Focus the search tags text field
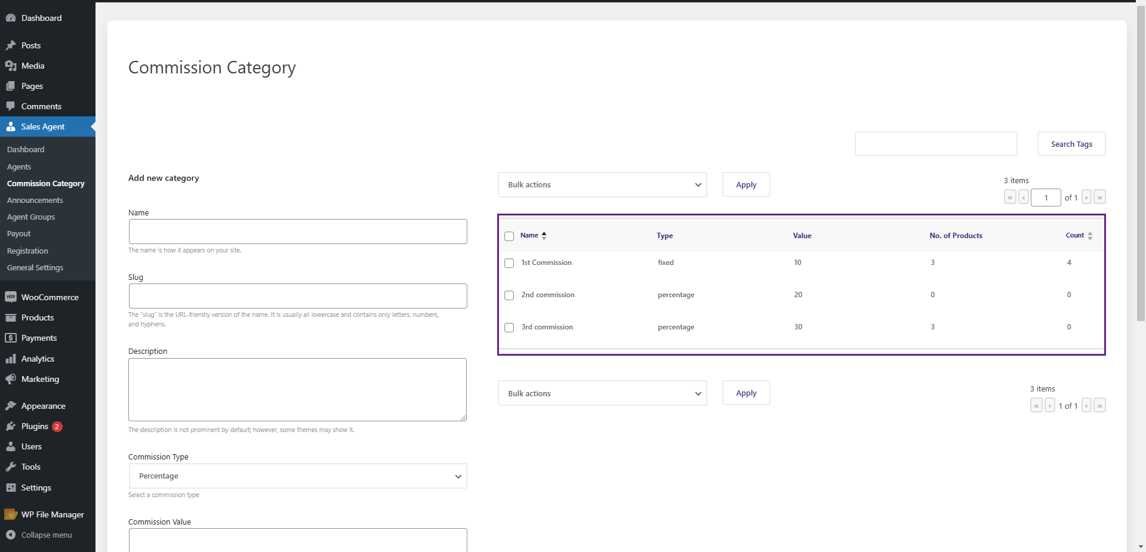1146x552 pixels. click(936, 144)
